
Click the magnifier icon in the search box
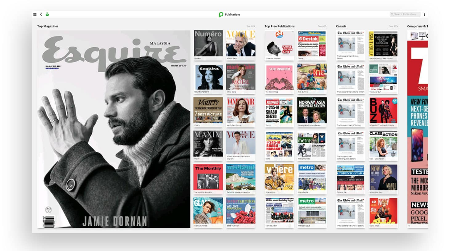(392, 14)
